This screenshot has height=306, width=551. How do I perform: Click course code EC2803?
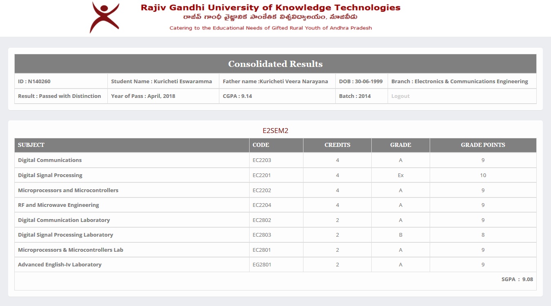tap(262, 235)
